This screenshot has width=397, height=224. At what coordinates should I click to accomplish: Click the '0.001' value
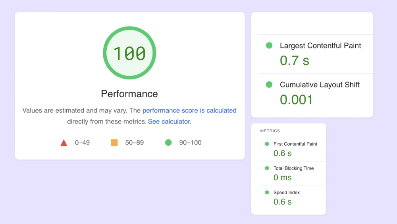pyautogui.click(x=296, y=100)
